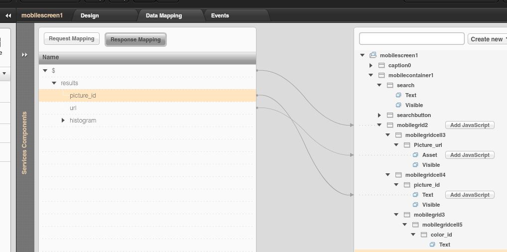
Task: Select the Response Mapping toggle button
Action: pos(135,39)
